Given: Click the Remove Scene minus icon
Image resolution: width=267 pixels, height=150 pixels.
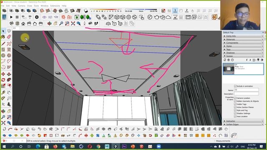Looking at the screenshot, I should pos(232,60).
